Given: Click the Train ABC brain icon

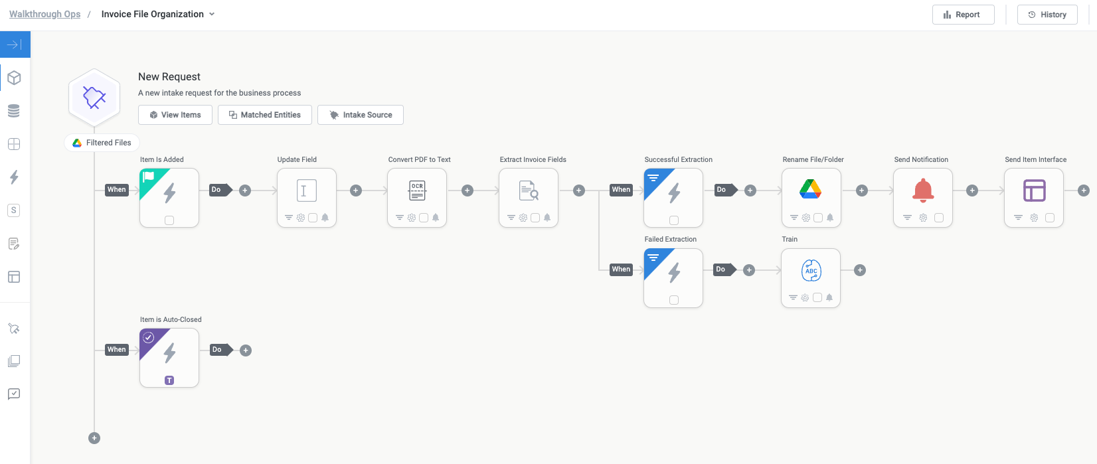Looking at the screenshot, I should 811,271.
